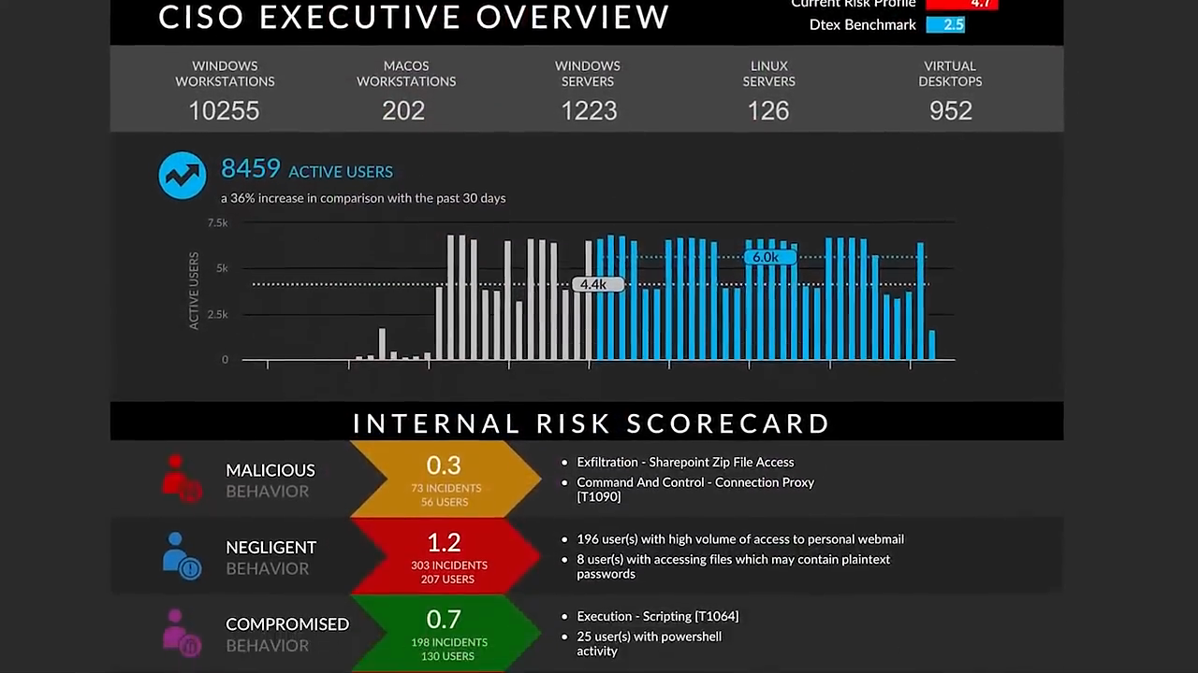Open the Internal Risk Scorecard section header

coord(591,422)
